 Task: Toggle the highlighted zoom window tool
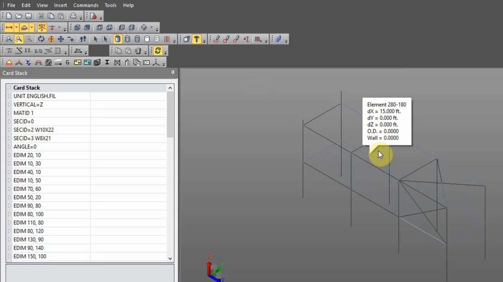(x=19, y=39)
